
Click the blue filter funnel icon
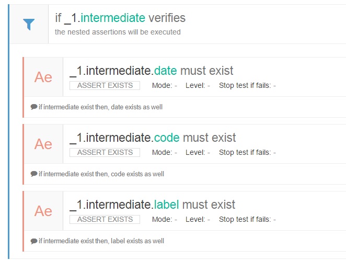click(29, 24)
